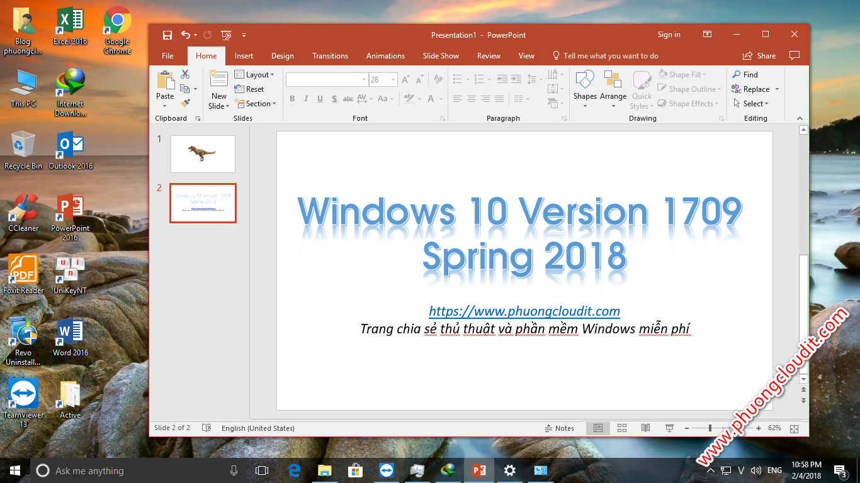Image resolution: width=860 pixels, height=483 pixels.
Task: Collapse the ribbon with the chevron
Action: [x=800, y=118]
